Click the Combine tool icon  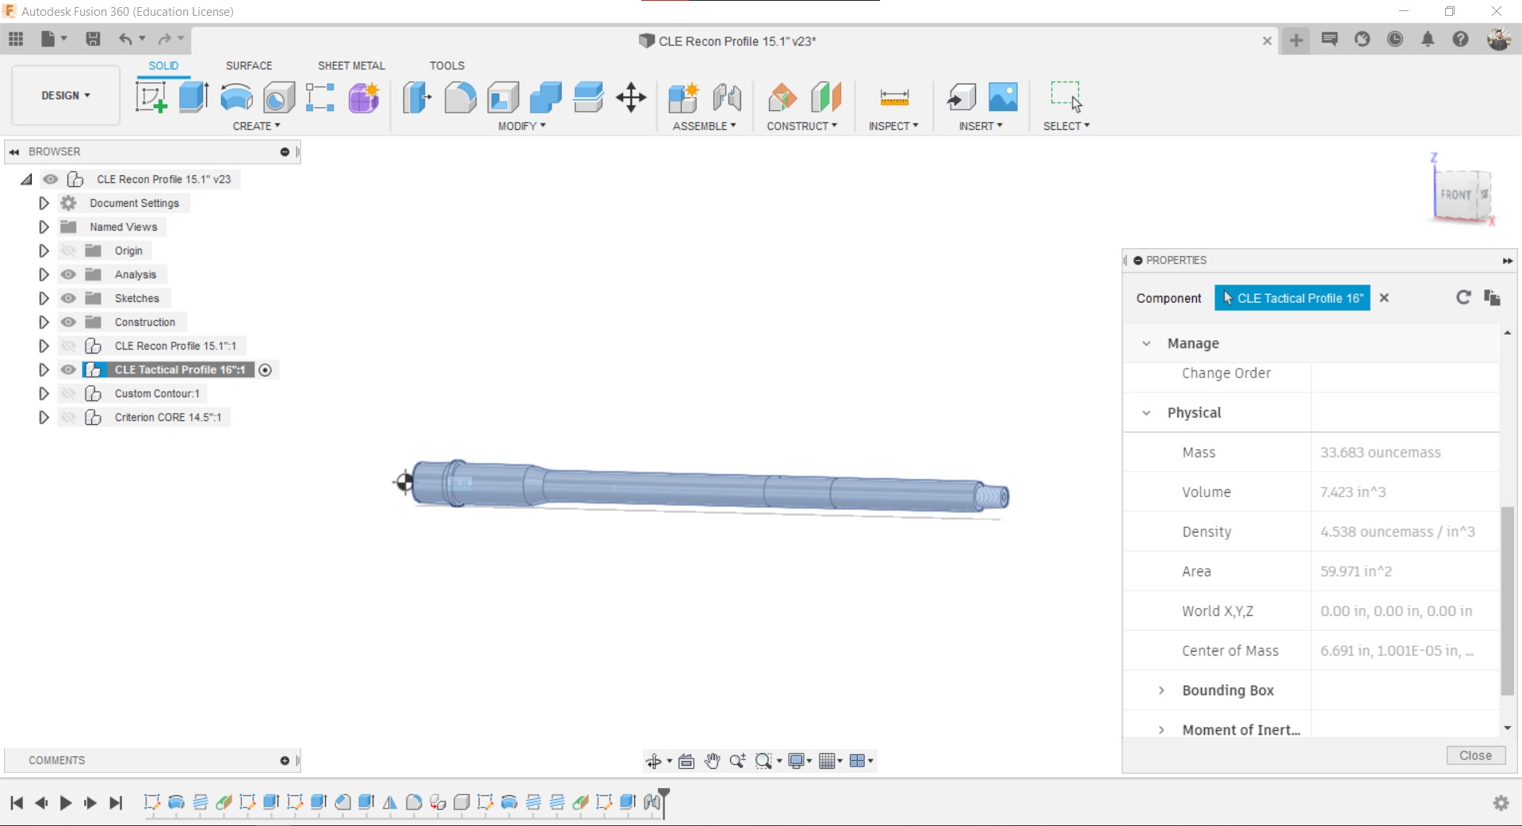[x=545, y=98]
